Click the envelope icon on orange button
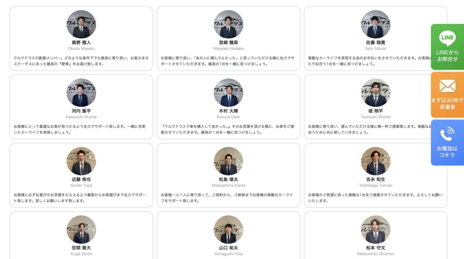The image size is (464, 259). (x=447, y=86)
